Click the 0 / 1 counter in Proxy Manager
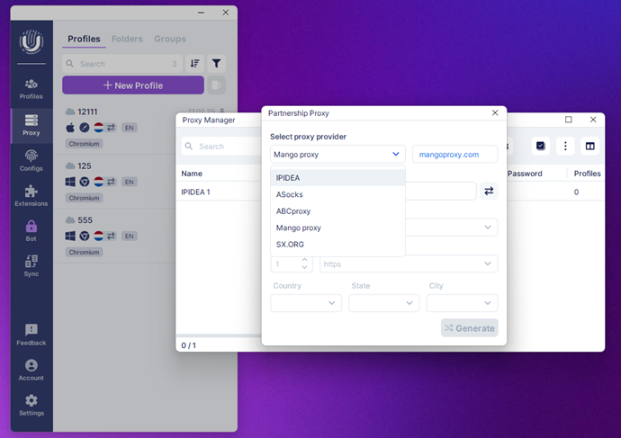 [x=188, y=345]
